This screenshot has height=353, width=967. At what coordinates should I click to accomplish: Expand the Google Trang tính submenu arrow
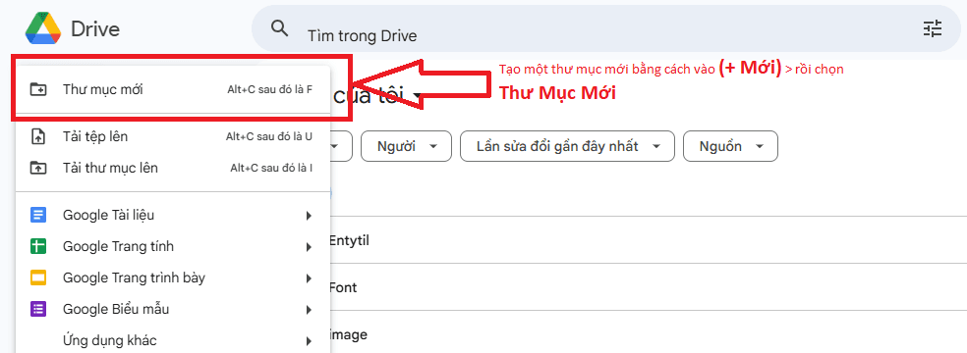coord(309,247)
